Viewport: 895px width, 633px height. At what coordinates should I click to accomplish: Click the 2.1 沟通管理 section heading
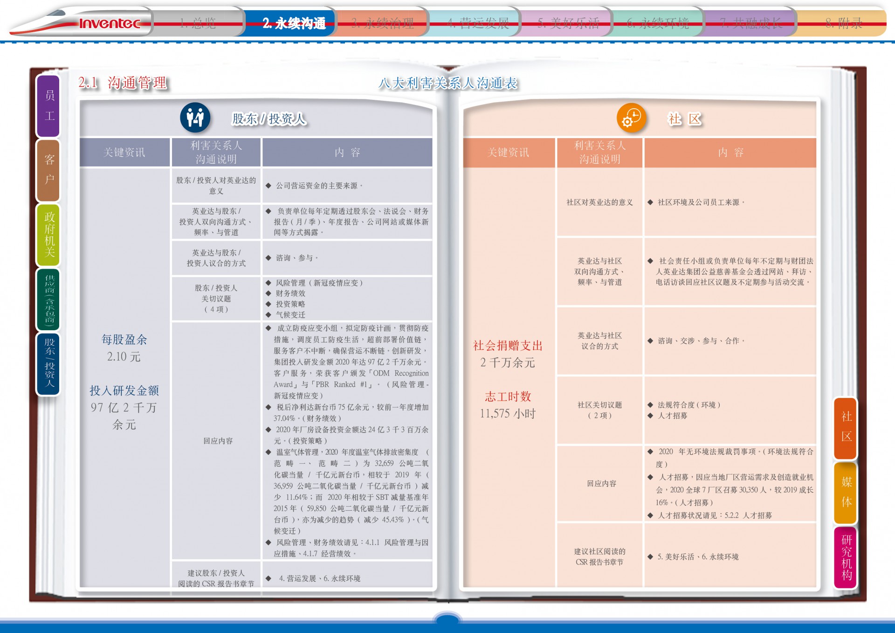[x=123, y=83]
